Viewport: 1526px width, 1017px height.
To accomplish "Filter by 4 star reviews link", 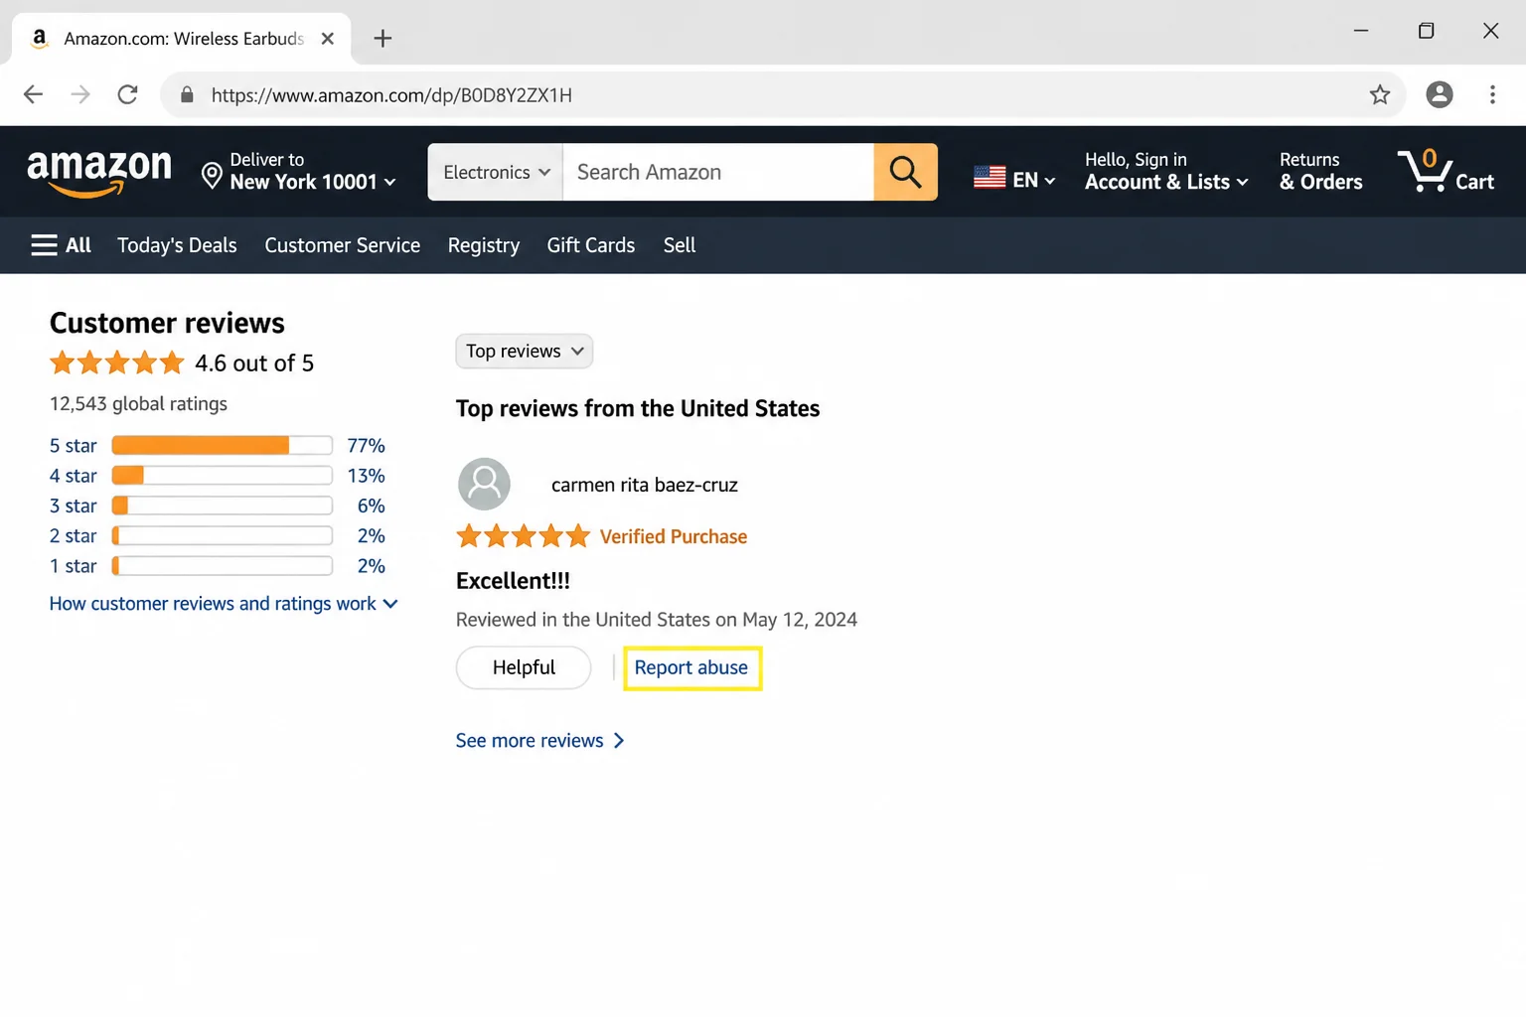I will pos(74,476).
